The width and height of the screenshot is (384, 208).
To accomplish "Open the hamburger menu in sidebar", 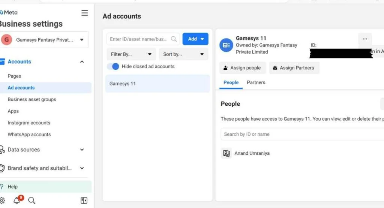I will point(85,13).
